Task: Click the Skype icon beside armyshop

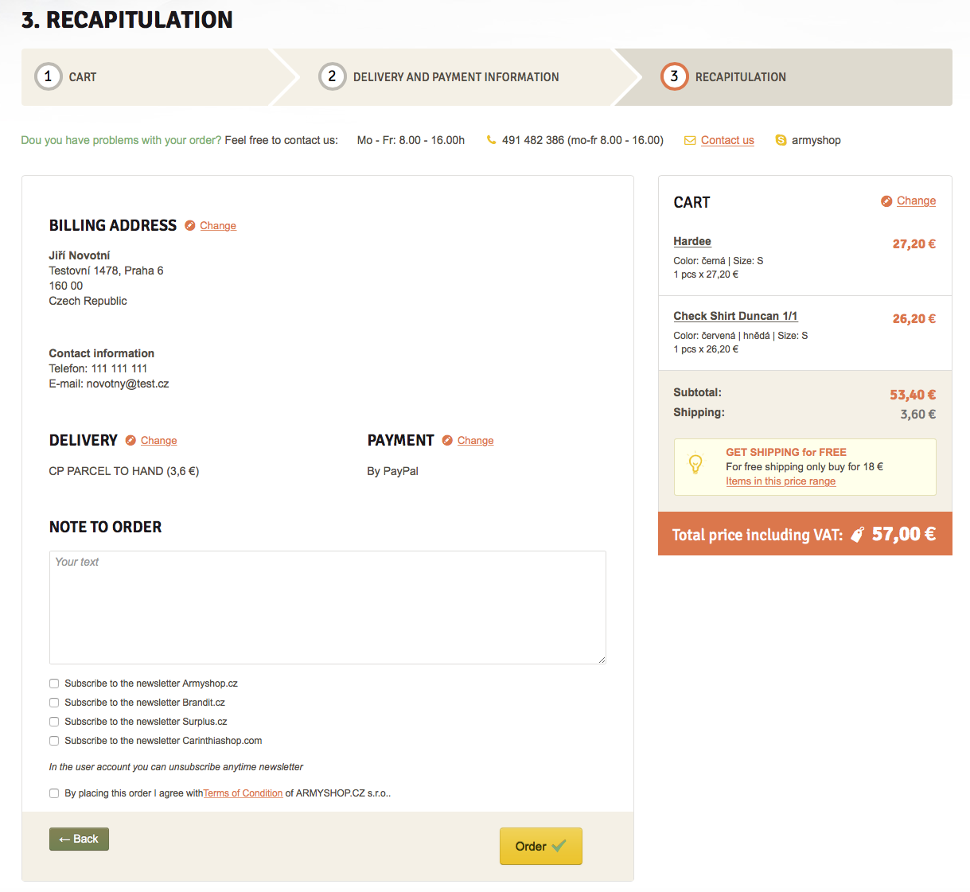Action: point(781,141)
